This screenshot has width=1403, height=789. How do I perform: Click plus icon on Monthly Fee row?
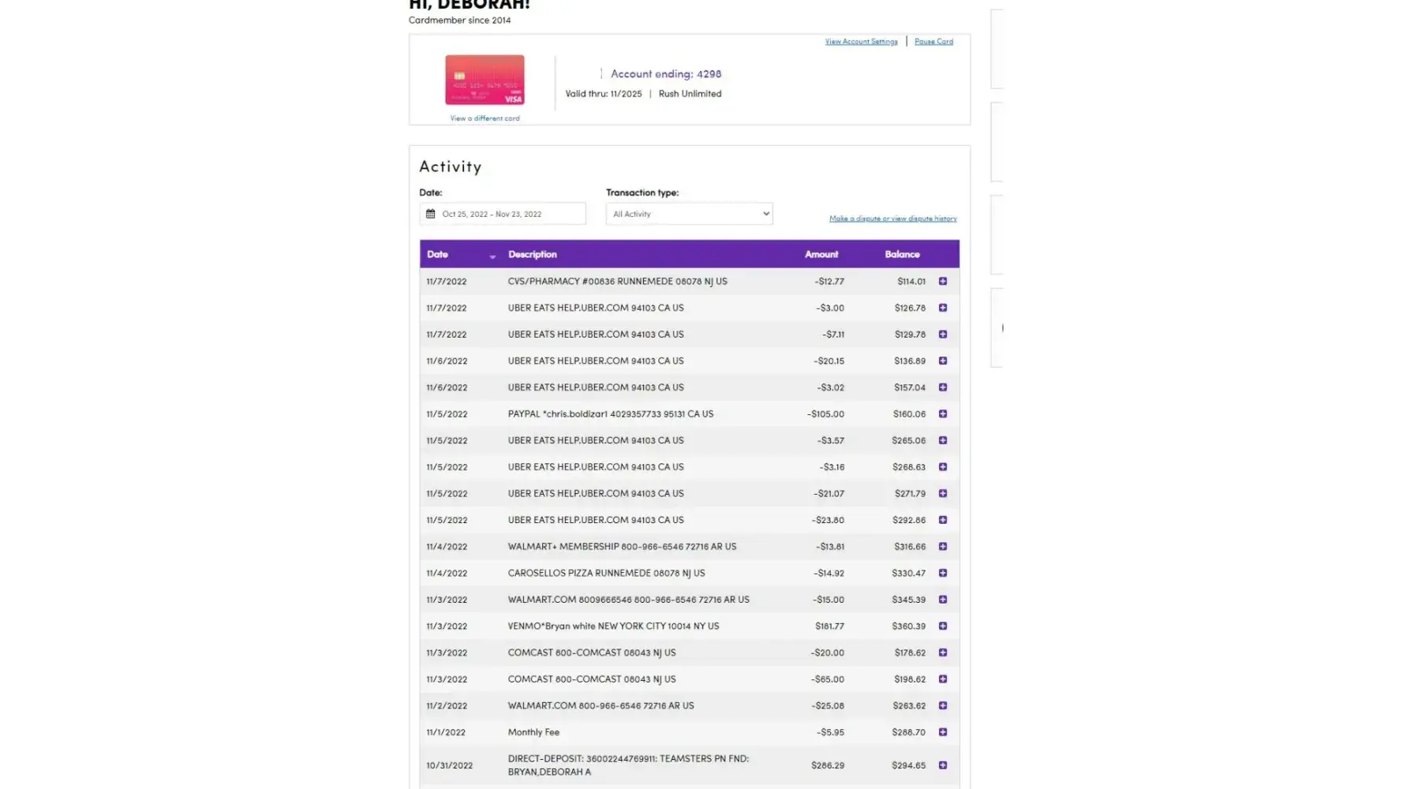[942, 732]
